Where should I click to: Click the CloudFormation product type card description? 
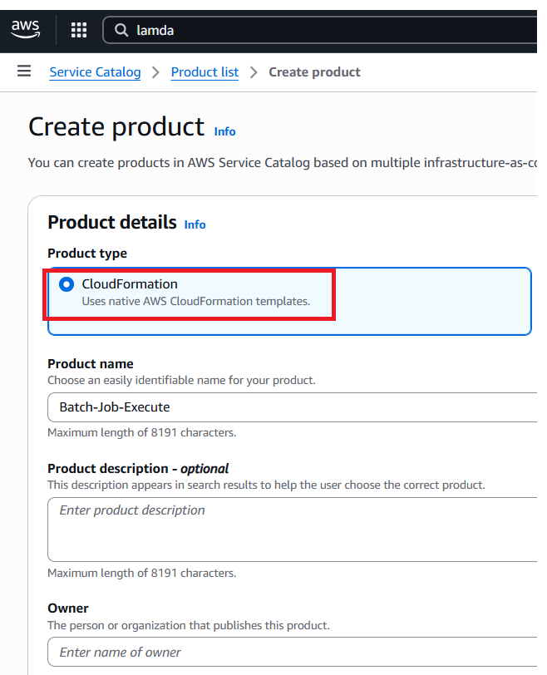195,301
